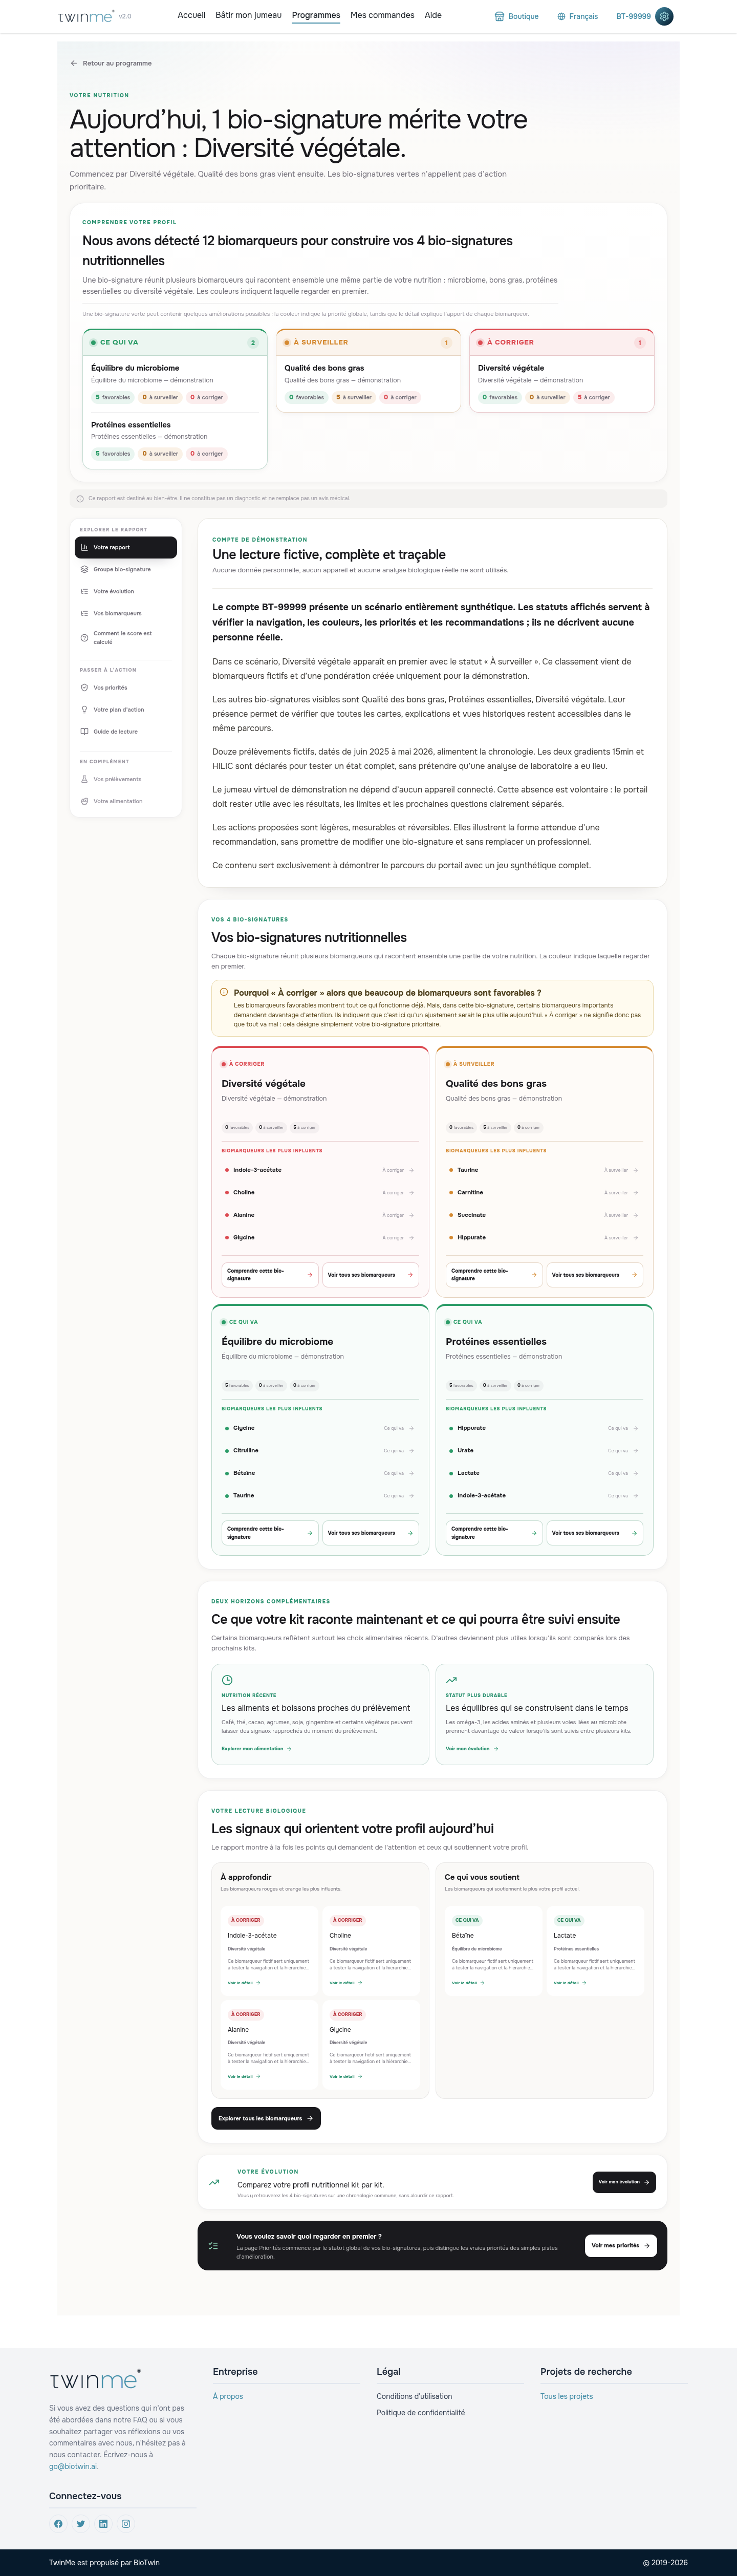Screen dimensions: 737x2576
Task: Click the Bétaïne row in Équilibre du microbiome card
Action: pos(320,1473)
